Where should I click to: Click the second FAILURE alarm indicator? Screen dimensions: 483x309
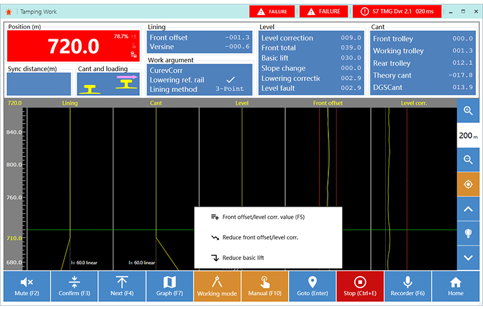[x=324, y=12]
